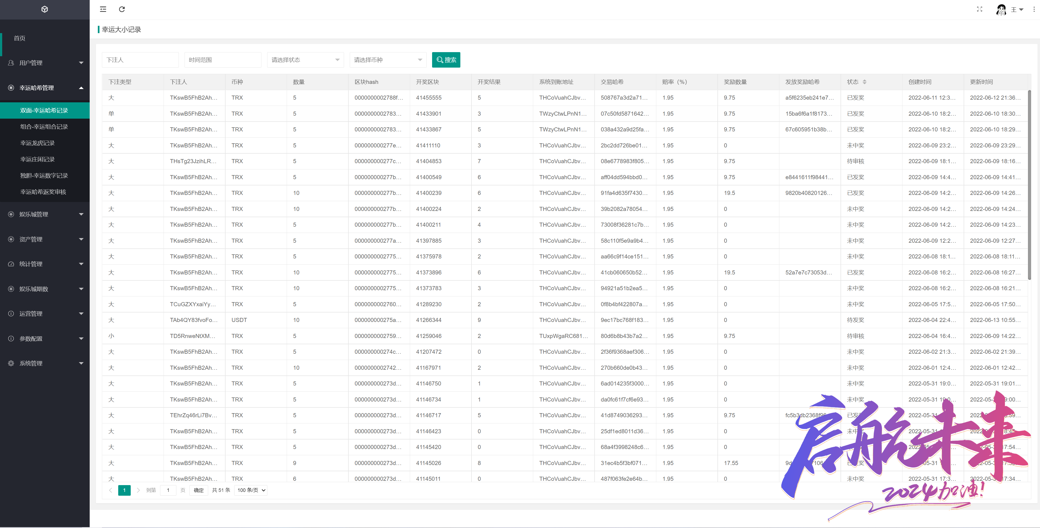Open 组合-幸运组合记录 menu item
The height and width of the screenshot is (528, 1040).
[45, 127]
